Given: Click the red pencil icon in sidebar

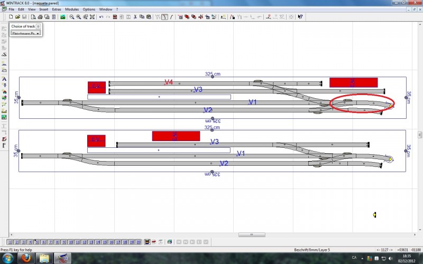Looking at the screenshot, I should pyautogui.click(x=4, y=139).
